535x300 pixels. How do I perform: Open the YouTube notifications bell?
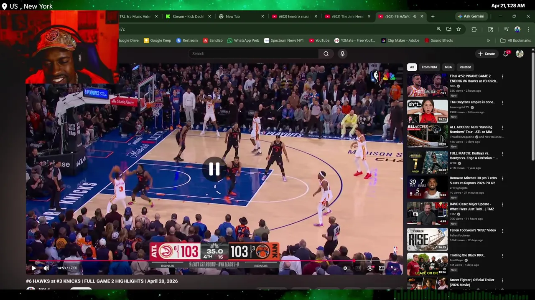coord(506,54)
